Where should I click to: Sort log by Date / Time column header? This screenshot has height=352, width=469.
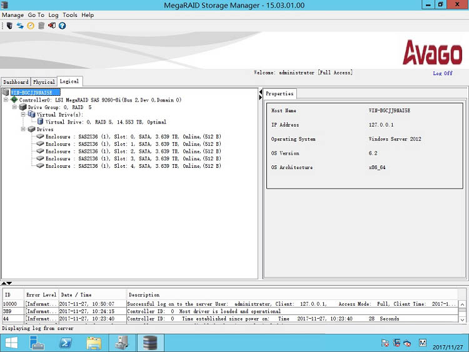93,295
